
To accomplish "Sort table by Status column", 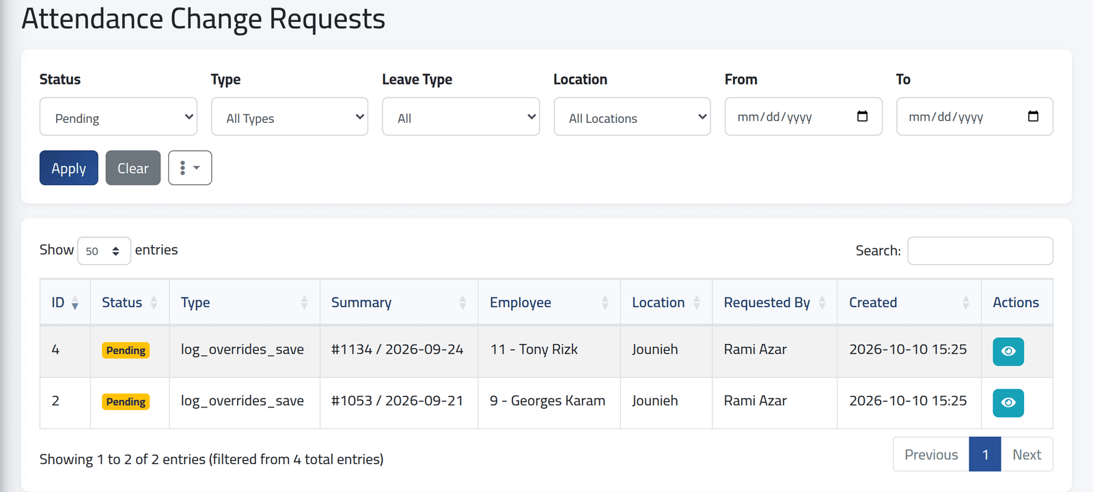I will pos(130,302).
